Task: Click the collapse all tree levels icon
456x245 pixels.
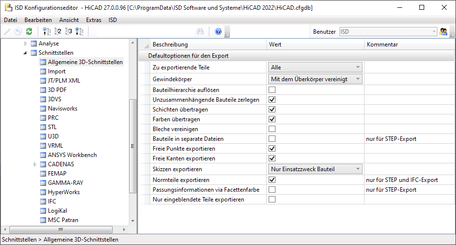Action: (x=47, y=31)
